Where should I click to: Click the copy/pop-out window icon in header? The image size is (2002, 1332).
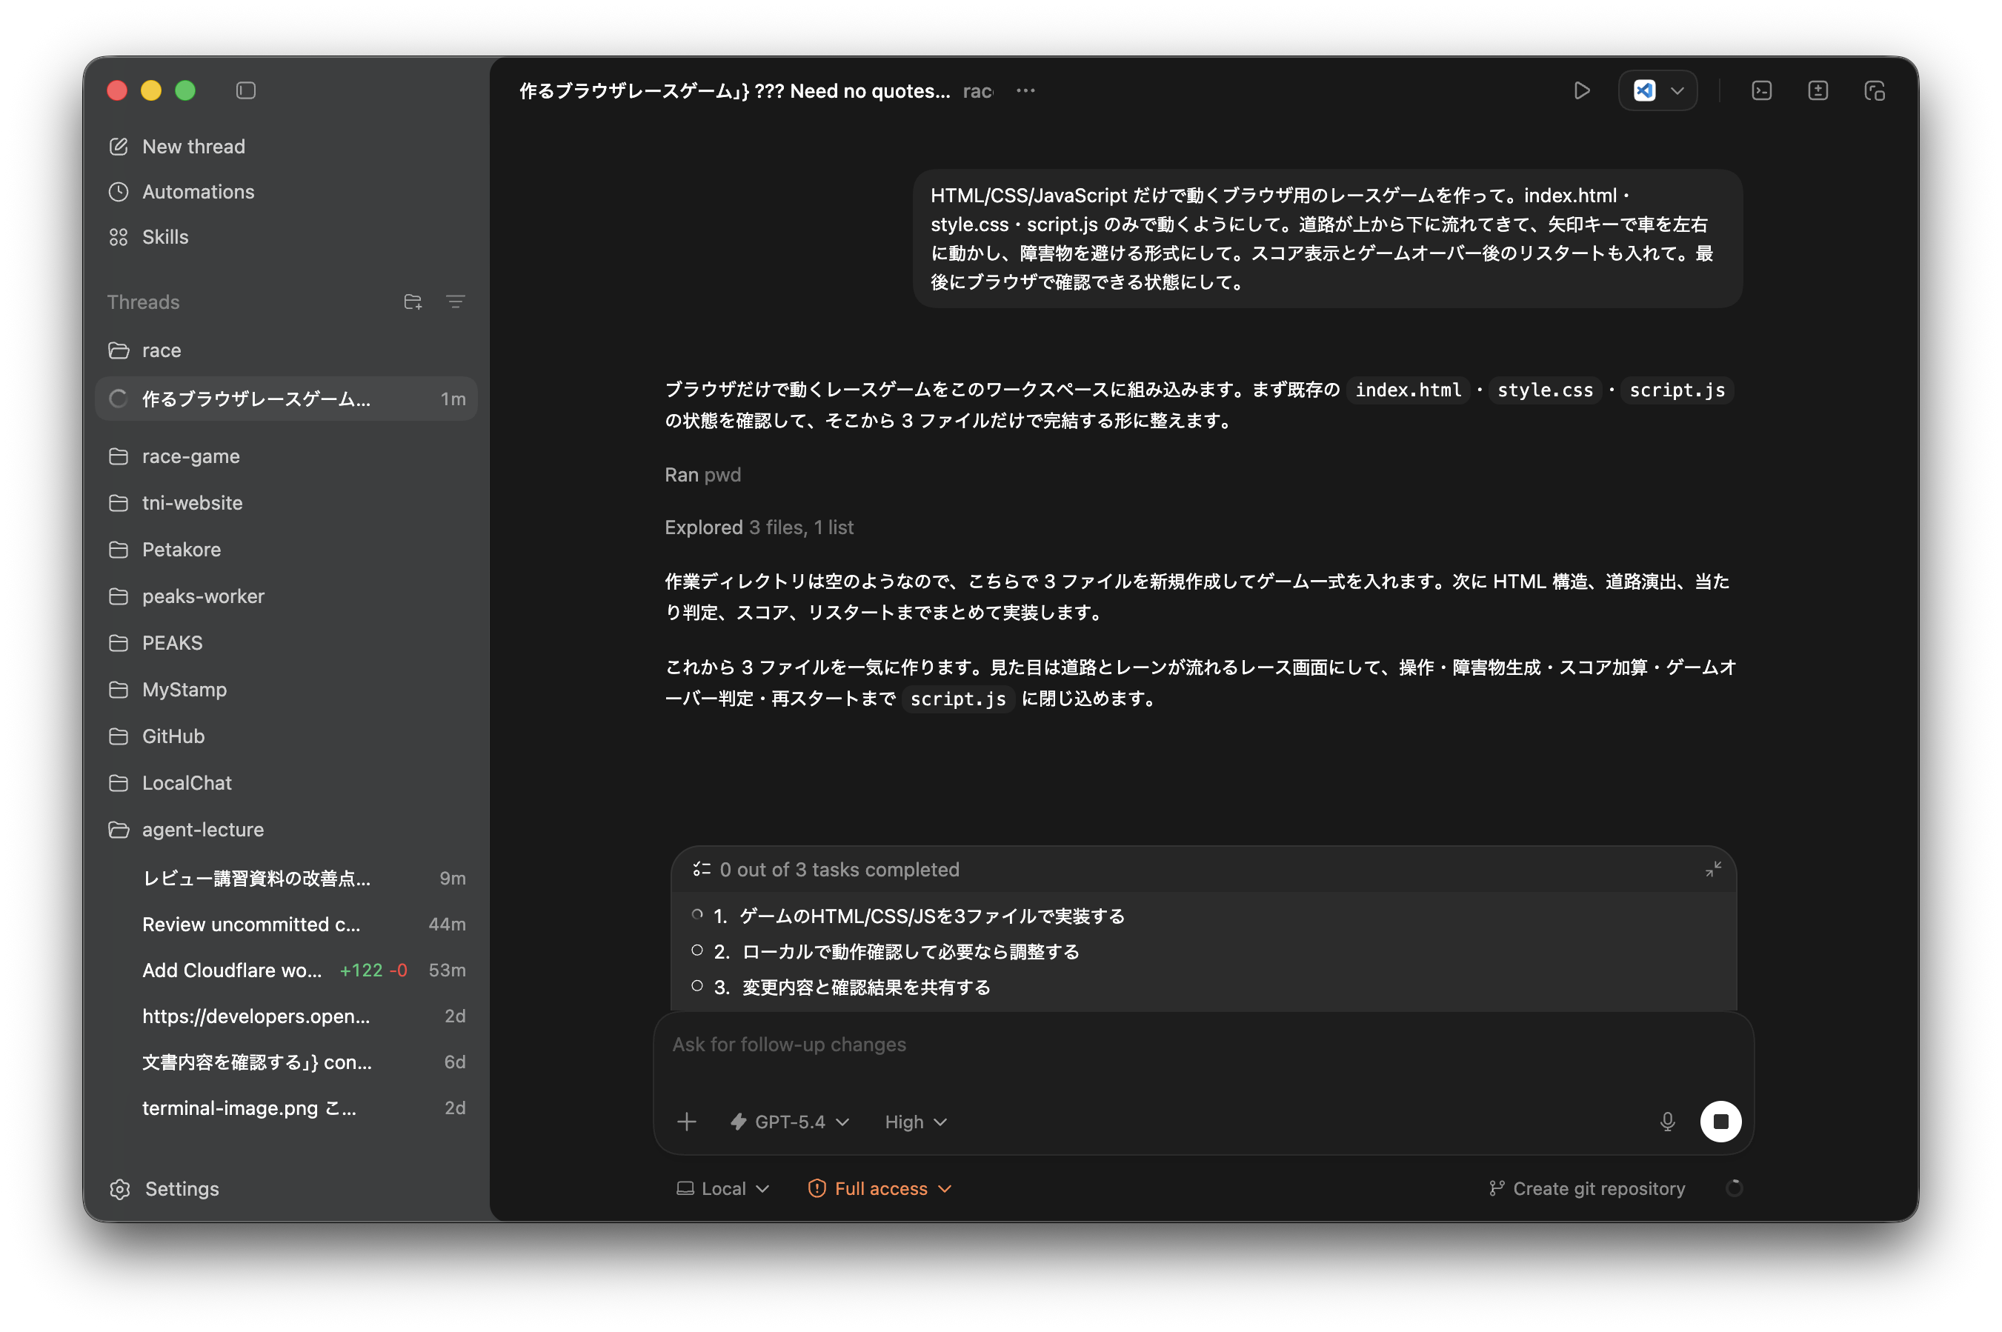tap(1875, 90)
